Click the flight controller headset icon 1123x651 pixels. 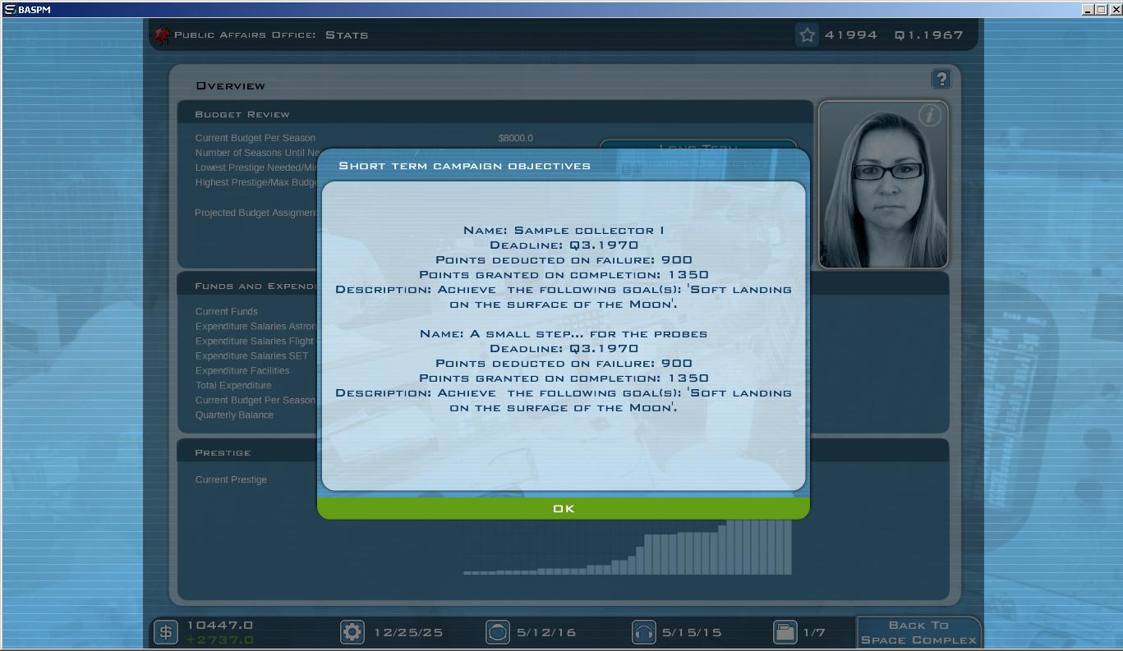pyautogui.click(x=643, y=632)
